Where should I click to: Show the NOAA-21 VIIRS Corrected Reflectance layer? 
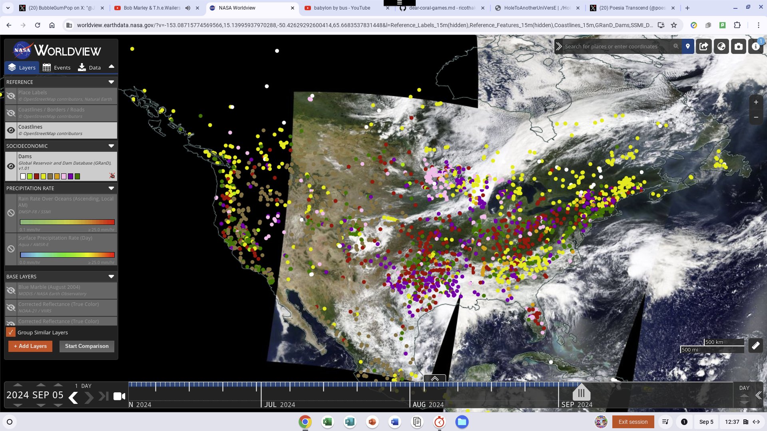pos(11,308)
